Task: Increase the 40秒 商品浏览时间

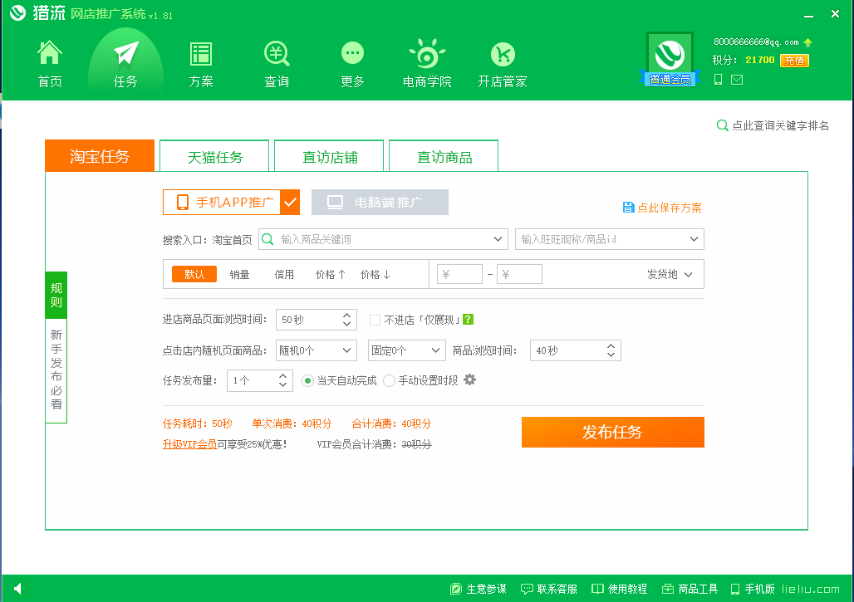Action: 611,345
